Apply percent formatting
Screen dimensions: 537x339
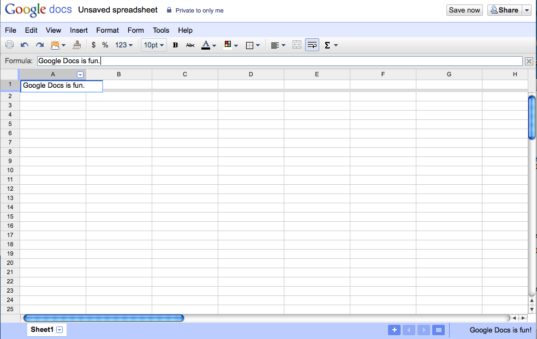tap(105, 45)
